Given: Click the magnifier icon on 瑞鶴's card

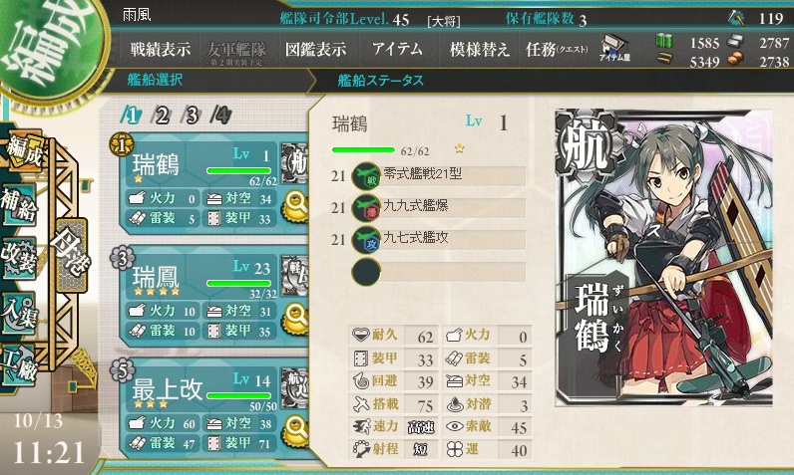Looking at the screenshot, I should (x=296, y=206).
